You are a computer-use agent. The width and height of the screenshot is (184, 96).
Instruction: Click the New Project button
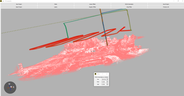pos(19,4)
